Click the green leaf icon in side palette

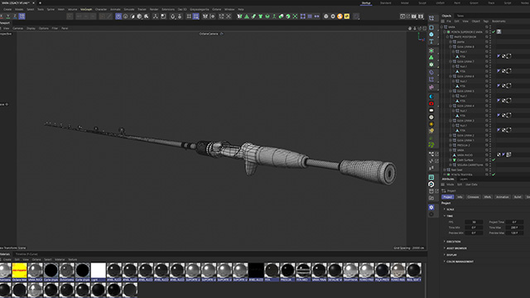point(431,145)
